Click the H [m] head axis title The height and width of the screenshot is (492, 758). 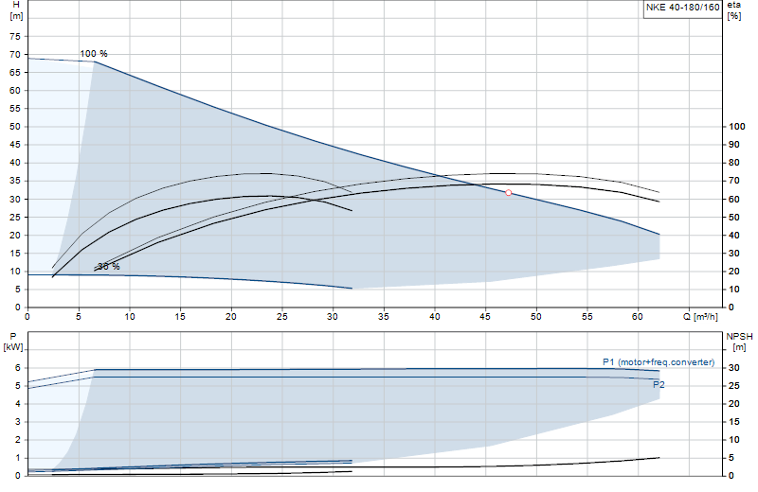pos(16,10)
